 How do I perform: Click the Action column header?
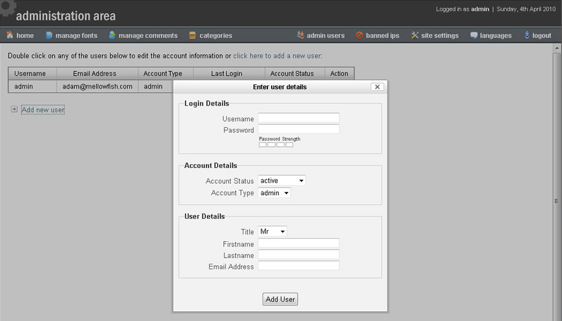339,73
